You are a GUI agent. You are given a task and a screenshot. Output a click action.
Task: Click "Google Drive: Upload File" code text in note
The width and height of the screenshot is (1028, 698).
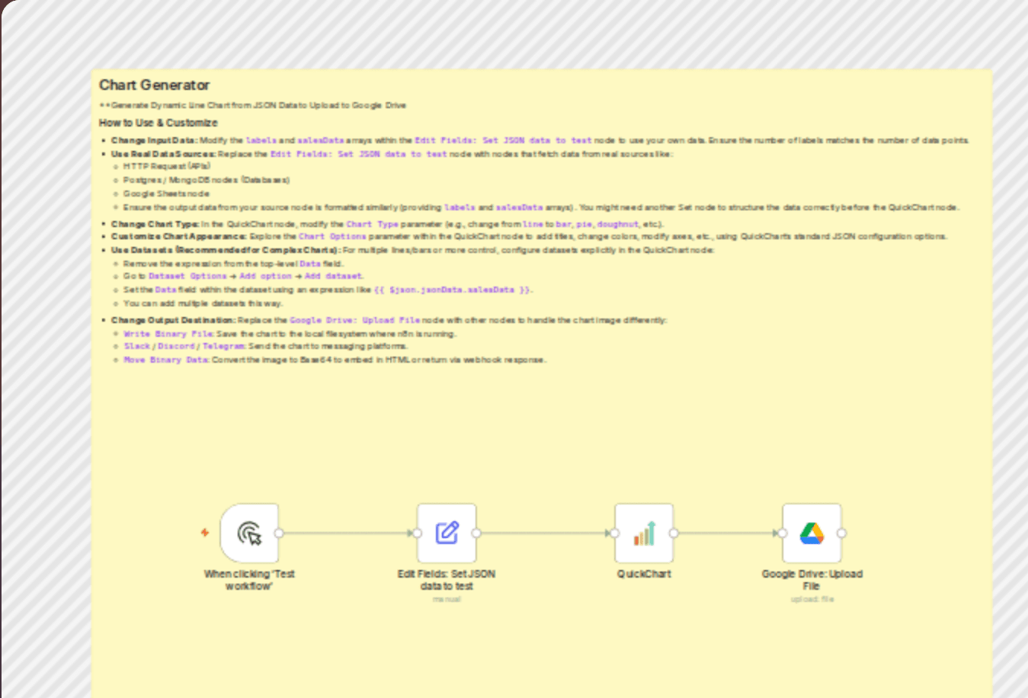pyautogui.click(x=354, y=320)
